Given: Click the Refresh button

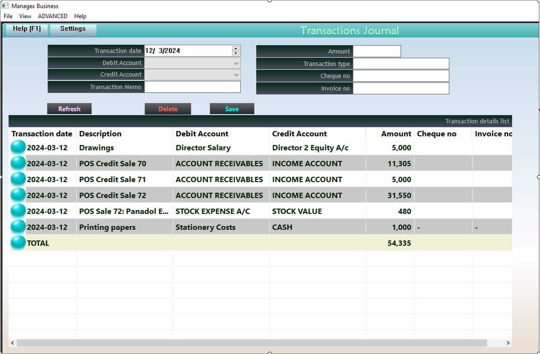Looking at the screenshot, I should click(x=69, y=108).
